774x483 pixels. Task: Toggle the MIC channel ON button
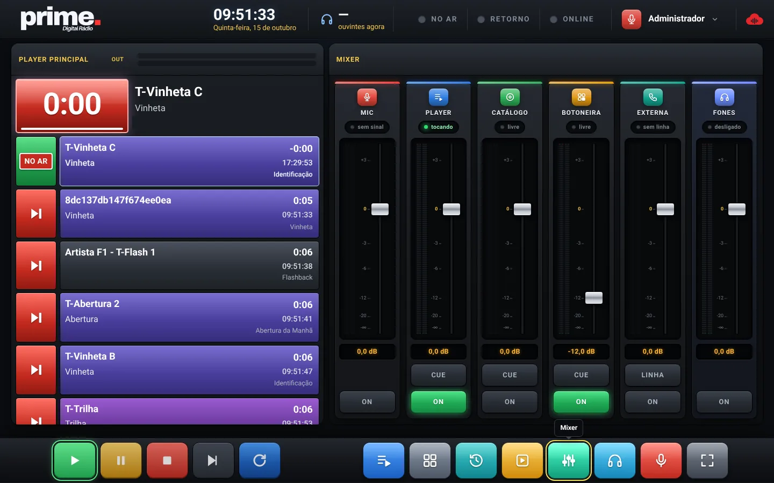(x=367, y=401)
